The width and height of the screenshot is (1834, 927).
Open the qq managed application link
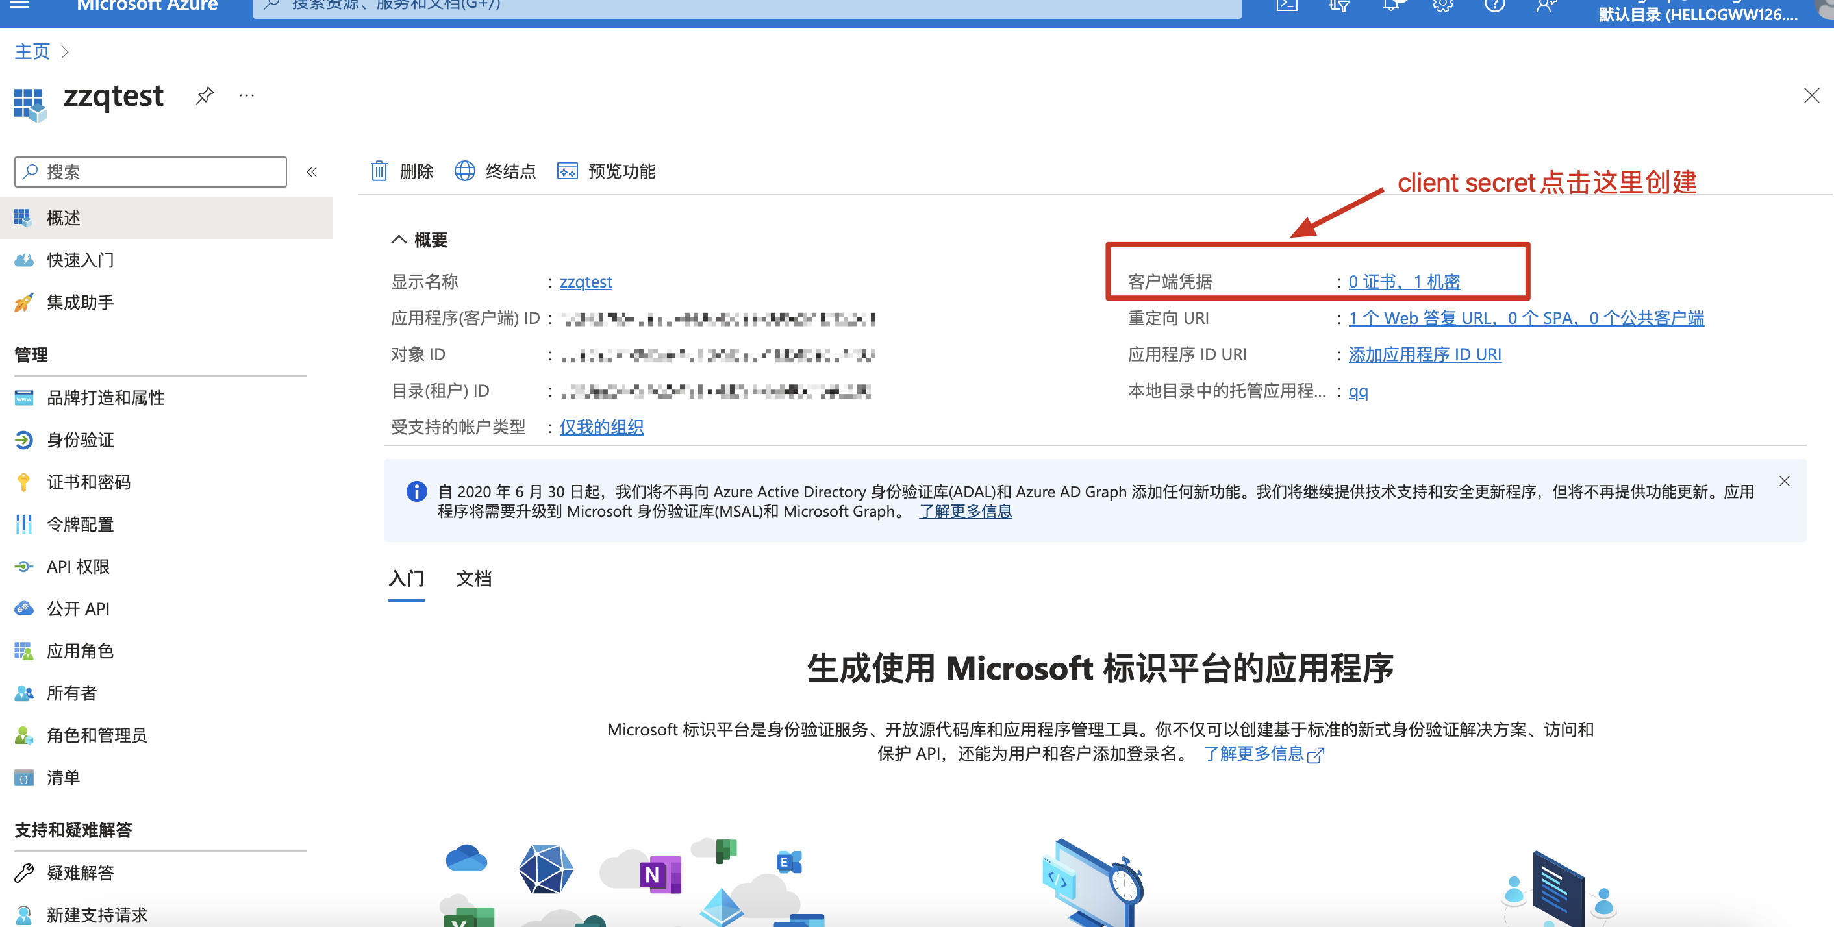tap(1358, 391)
